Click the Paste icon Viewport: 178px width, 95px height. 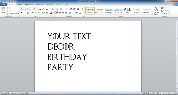coord(3,9)
